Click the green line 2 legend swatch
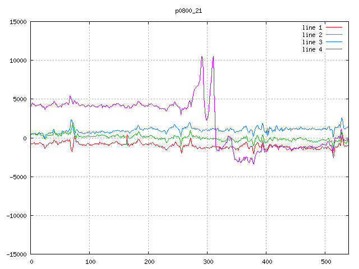This screenshot has height=269, width=359. [334, 35]
